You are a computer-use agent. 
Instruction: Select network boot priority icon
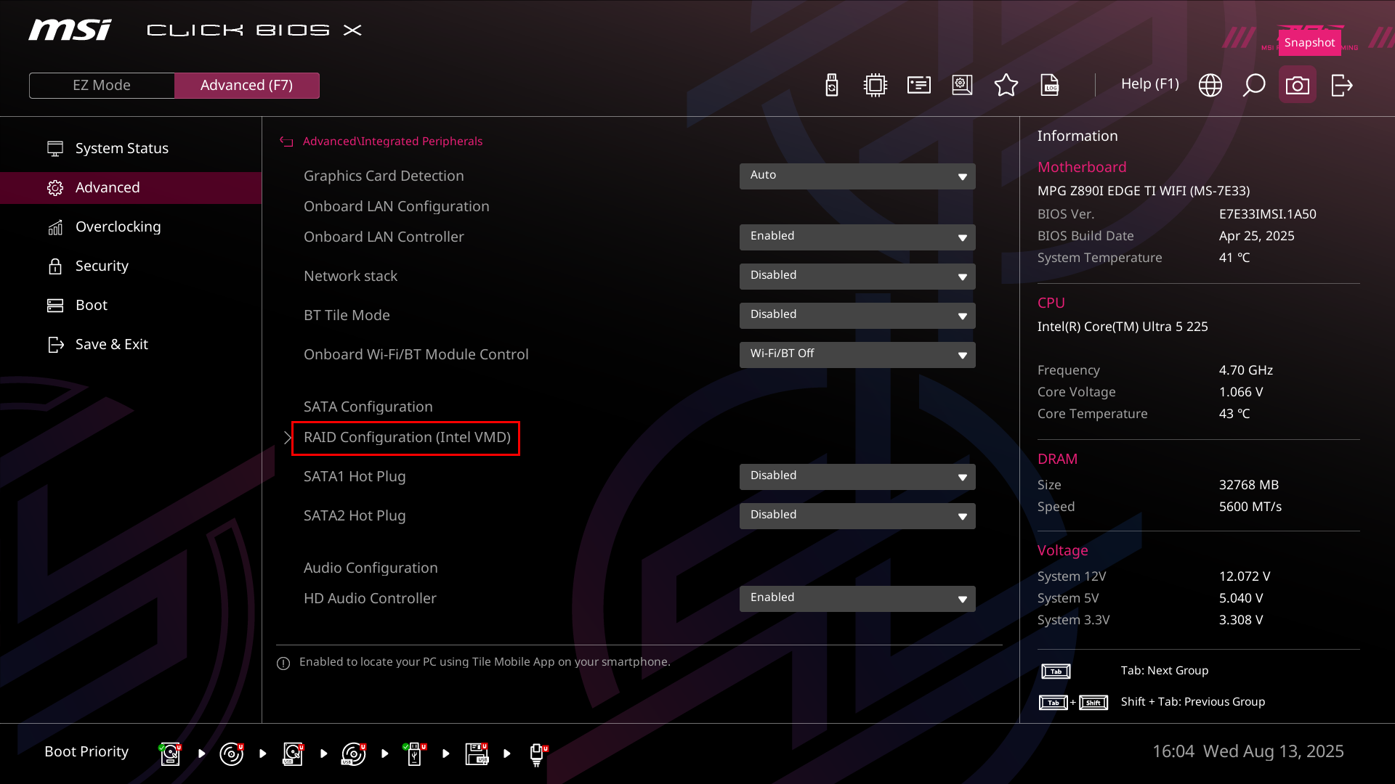(538, 754)
